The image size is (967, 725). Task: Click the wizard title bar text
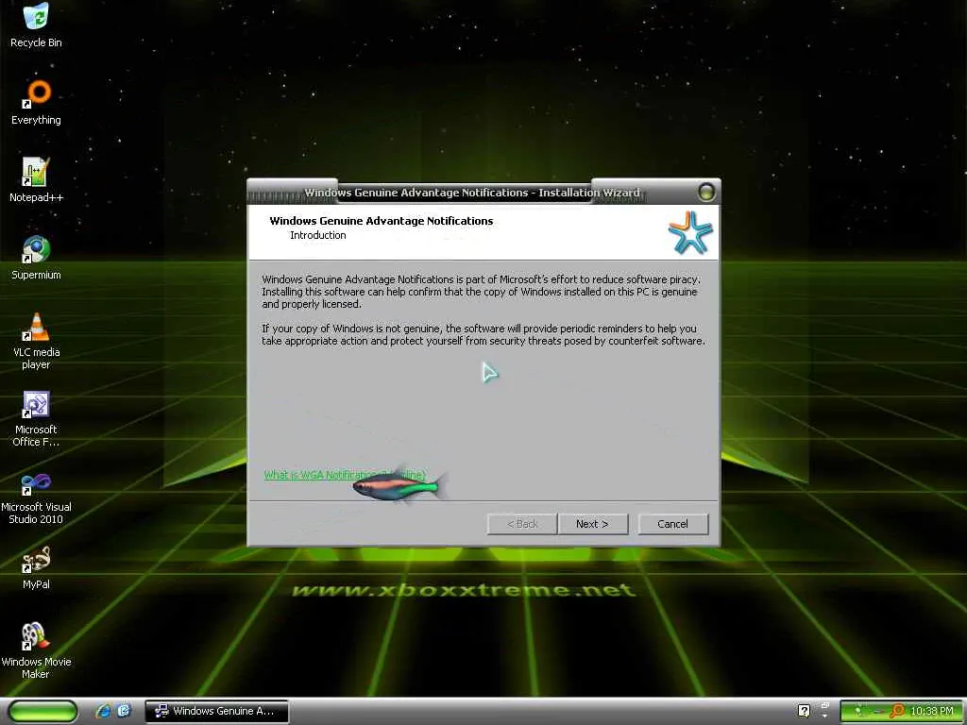472,193
